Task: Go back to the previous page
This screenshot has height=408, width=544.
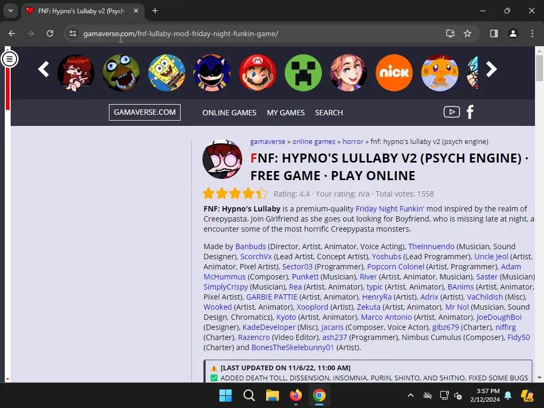Action: coord(12,33)
